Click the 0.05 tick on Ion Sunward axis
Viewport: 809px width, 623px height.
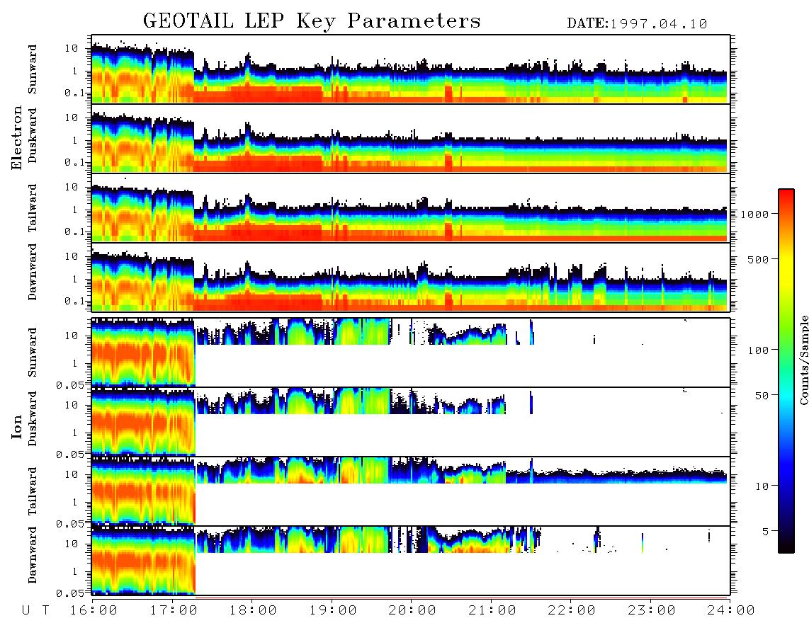coord(69,384)
